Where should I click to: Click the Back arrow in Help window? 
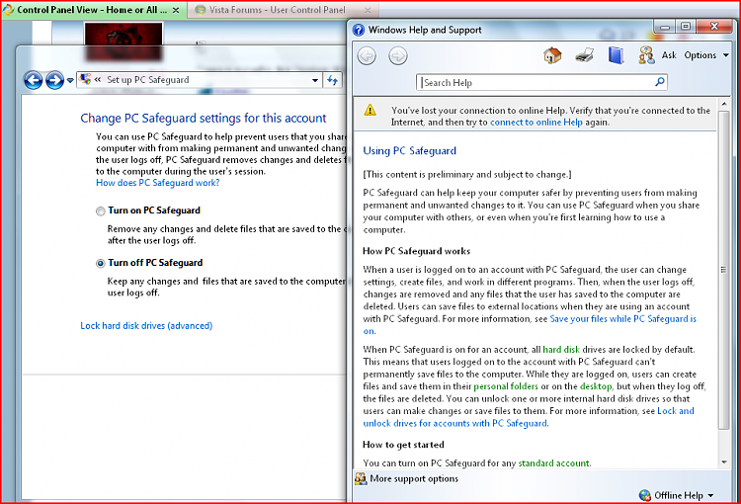tap(367, 55)
